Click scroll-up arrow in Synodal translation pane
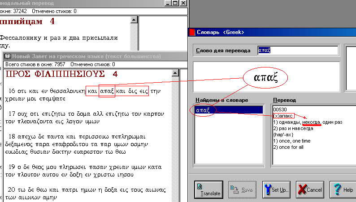The image size is (356, 202). [133, 20]
